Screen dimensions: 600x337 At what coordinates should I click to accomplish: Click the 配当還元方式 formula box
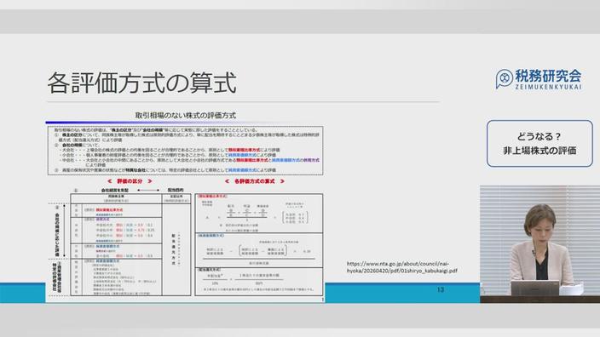[259, 281]
